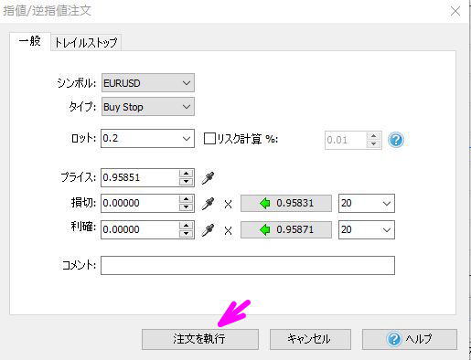The height and width of the screenshot is (360, 471).
Task: Clear the 損切 value with the X icon
Action: point(228,204)
